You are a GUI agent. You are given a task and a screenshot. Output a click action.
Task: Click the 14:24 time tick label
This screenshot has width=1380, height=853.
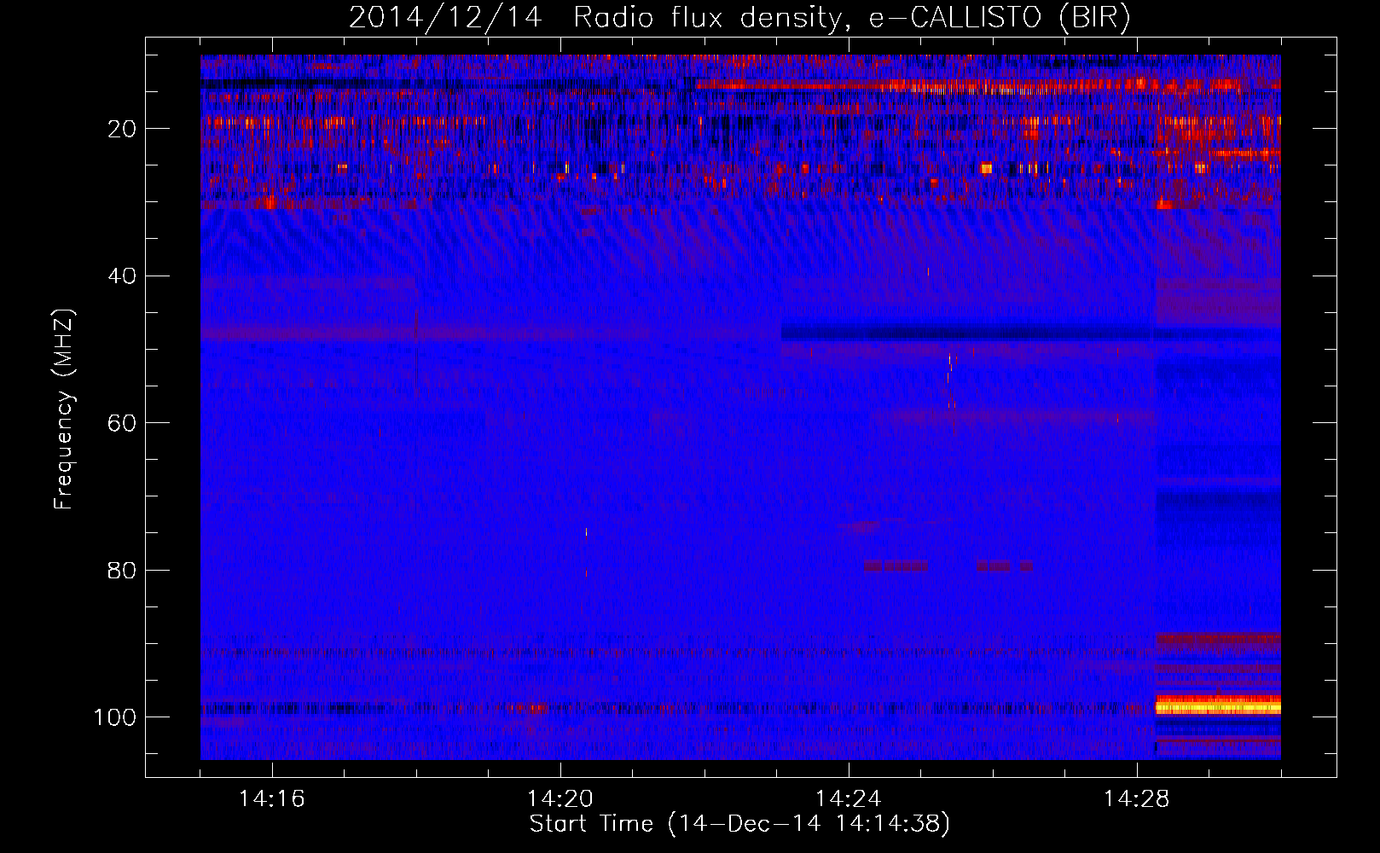coord(849,799)
